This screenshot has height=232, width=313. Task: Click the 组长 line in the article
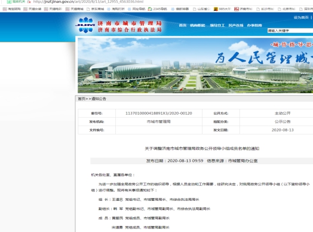tap(149, 200)
